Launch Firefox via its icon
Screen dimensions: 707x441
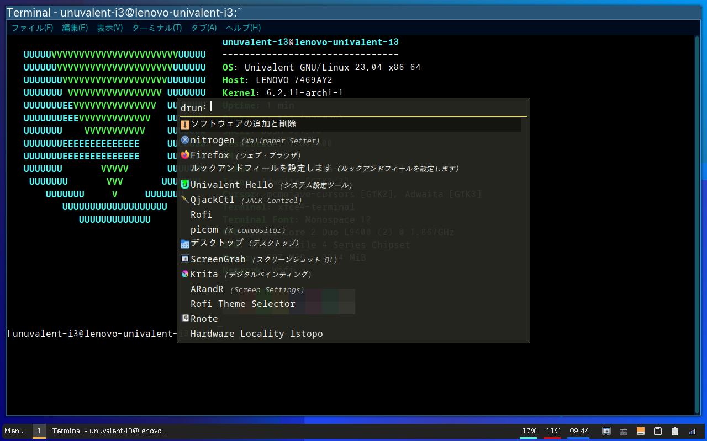tap(185, 155)
